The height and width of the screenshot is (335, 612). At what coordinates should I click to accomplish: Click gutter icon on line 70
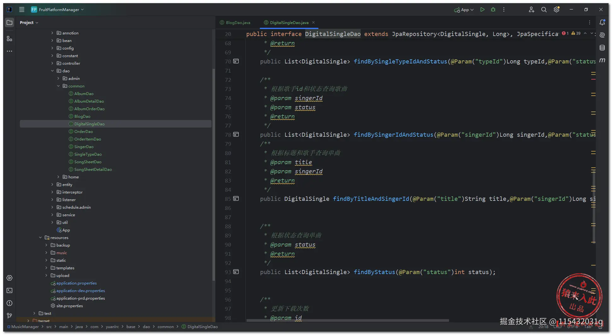(236, 61)
